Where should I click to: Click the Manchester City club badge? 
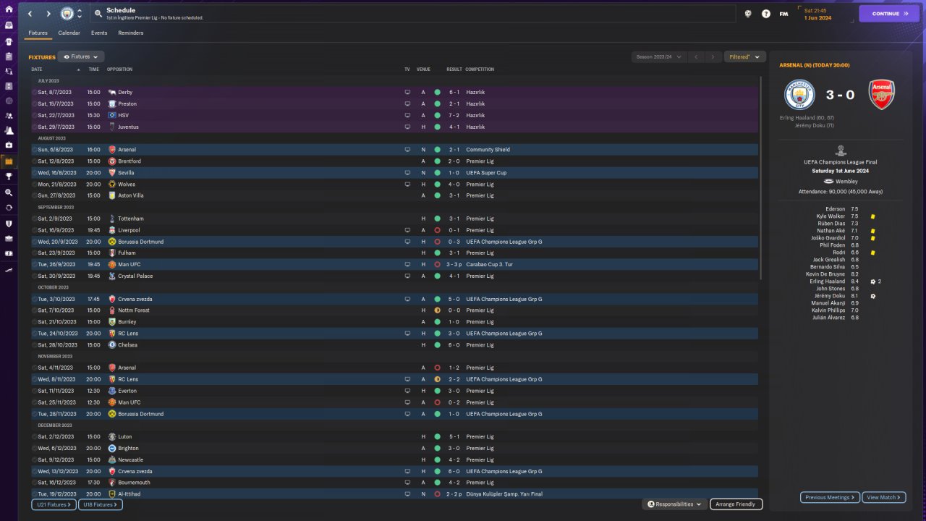pyautogui.click(x=67, y=14)
